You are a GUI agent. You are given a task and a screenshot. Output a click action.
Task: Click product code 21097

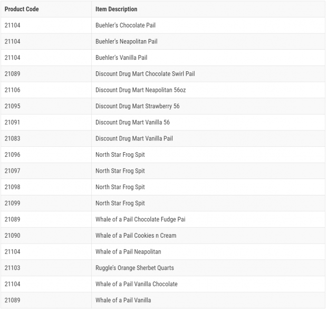(x=13, y=171)
